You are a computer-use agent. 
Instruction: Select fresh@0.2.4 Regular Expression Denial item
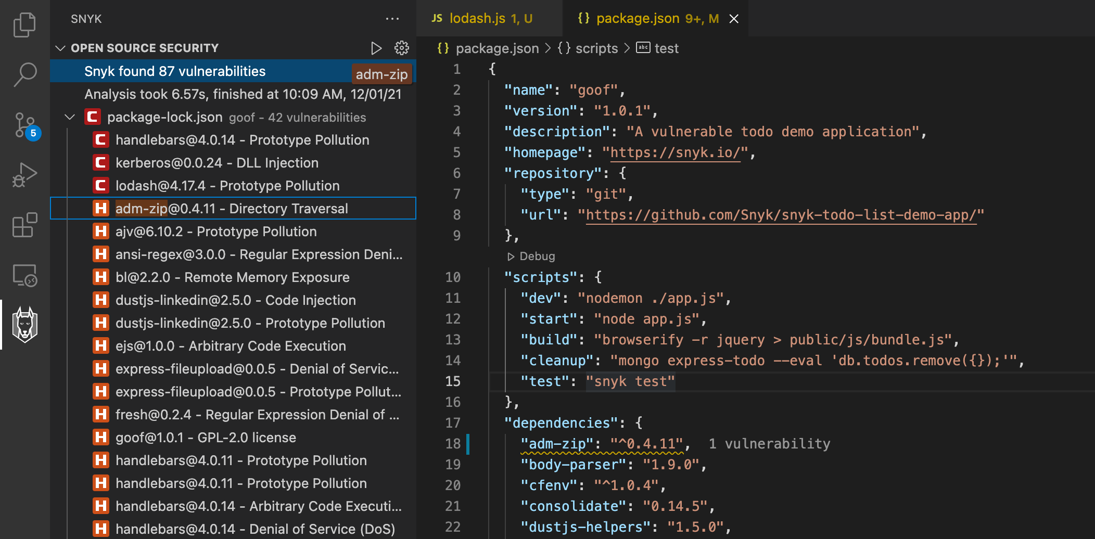click(233, 415)
